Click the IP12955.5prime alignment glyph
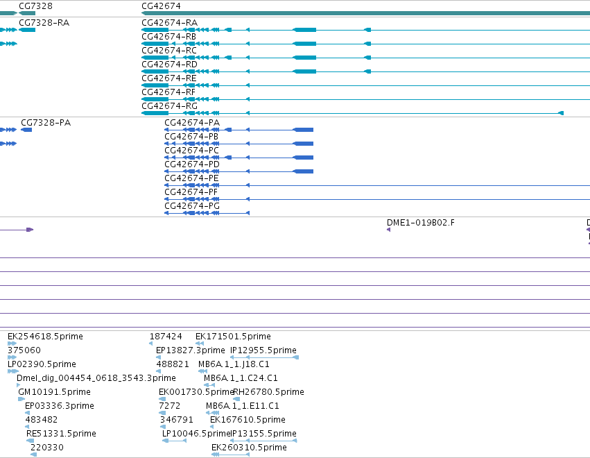This screenshot has width=590, height=458. click(x=265, y=357)
